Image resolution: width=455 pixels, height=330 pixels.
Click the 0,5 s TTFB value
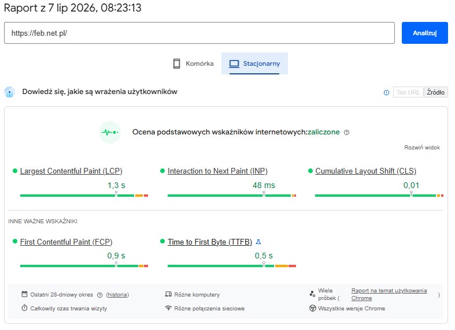click(x=264, y=256)
